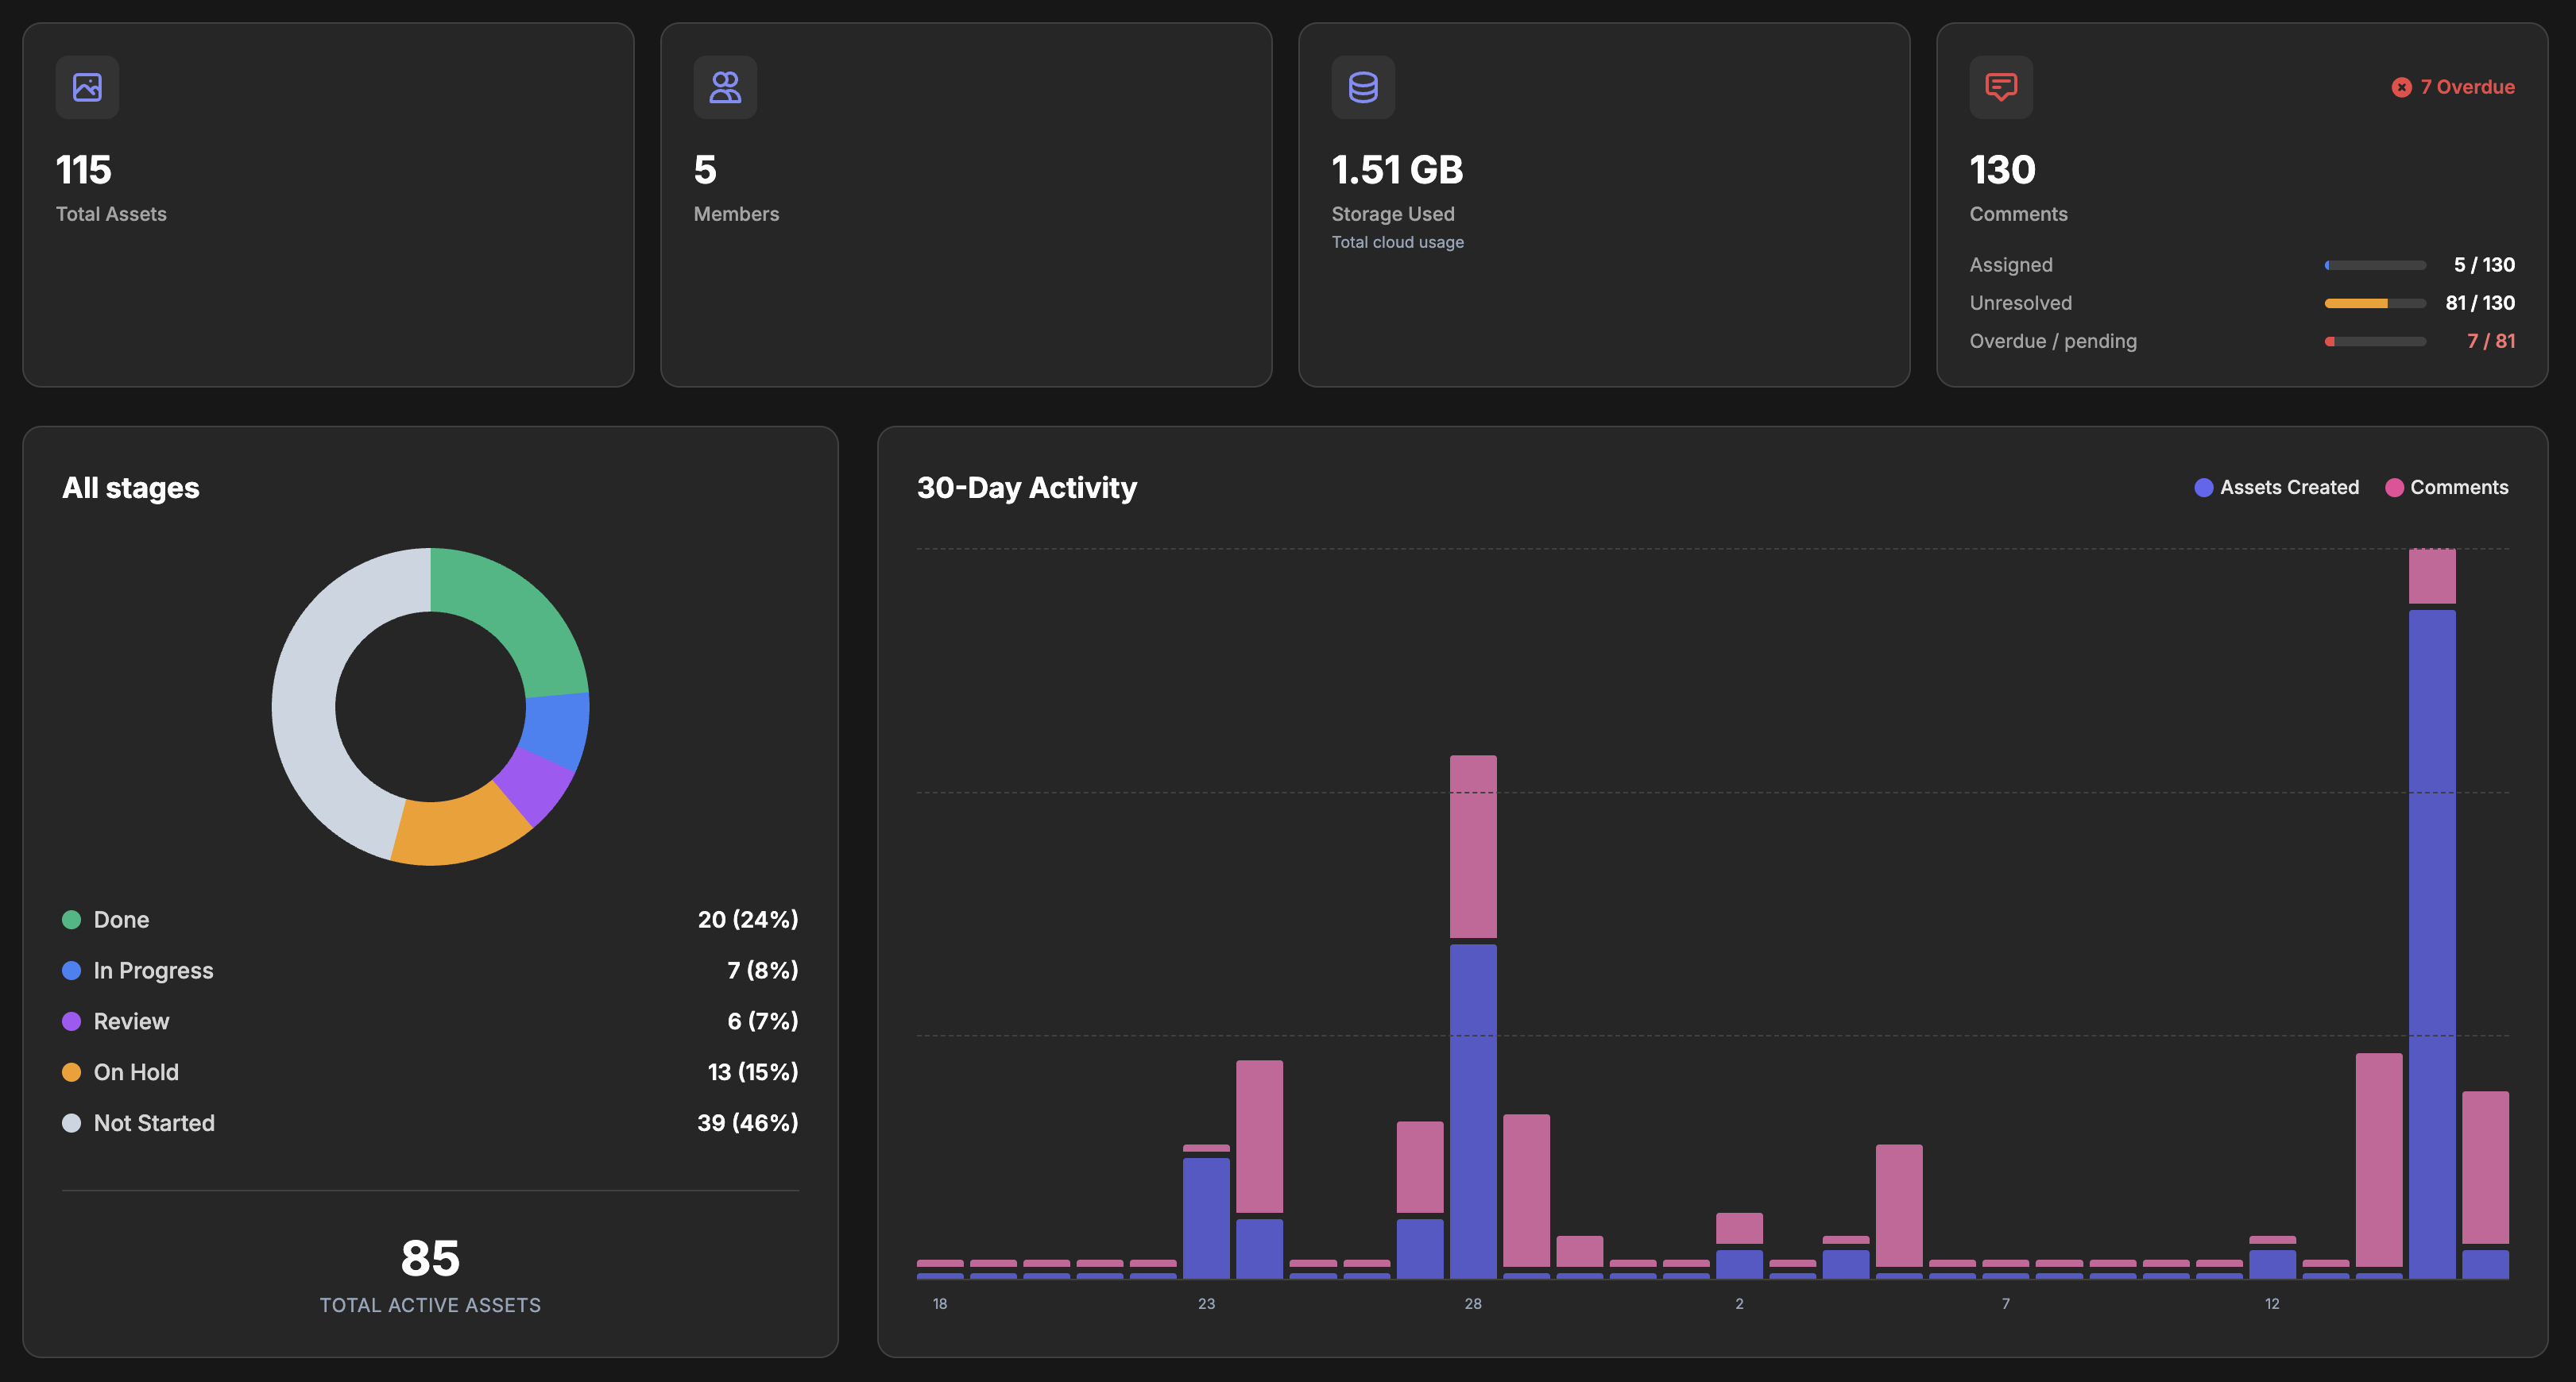This screenshot has height=1382, width=2576.
Task: Click the In Progress blue legend dot
Action: [x=71, y=971]
